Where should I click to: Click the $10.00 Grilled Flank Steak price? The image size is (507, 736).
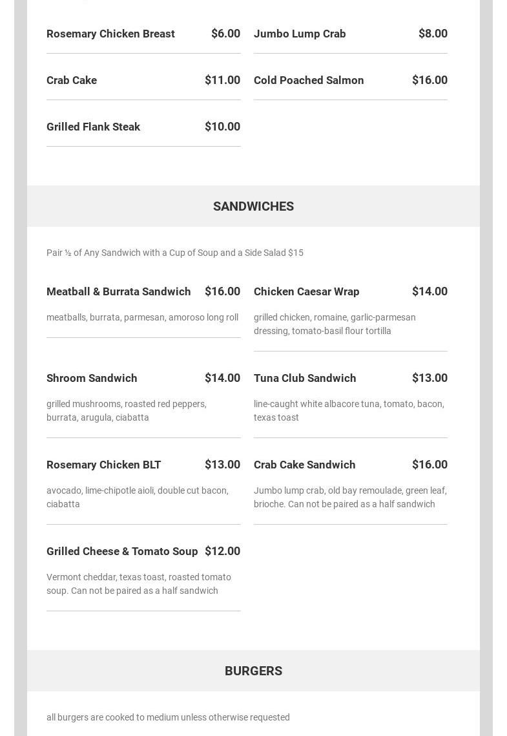pyautogui.click(x=222, y=127)
